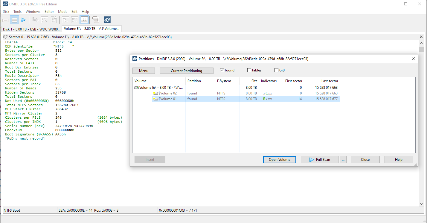Screen dimensions: 427x223
Task: Open the Partitions toolbar icon
Action: coord(14,20)
